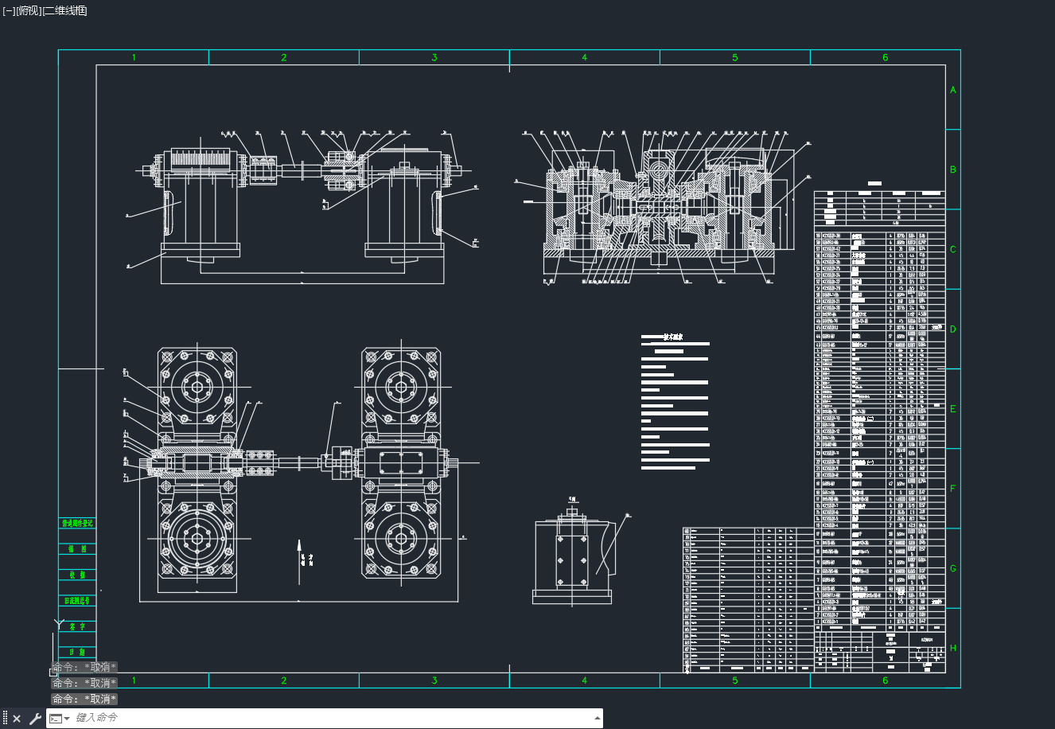Click the command line customize wrench icon
The width and height of the screenshot is (1055, 729).
(x=35, y=719)
